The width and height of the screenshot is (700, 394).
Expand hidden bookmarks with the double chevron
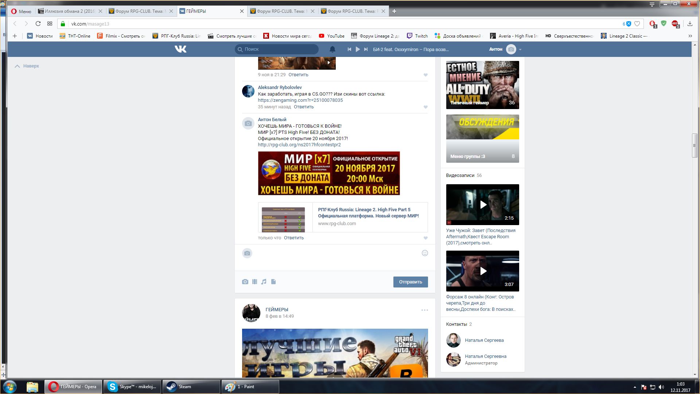pyautogui.click(x=690, y=36)
